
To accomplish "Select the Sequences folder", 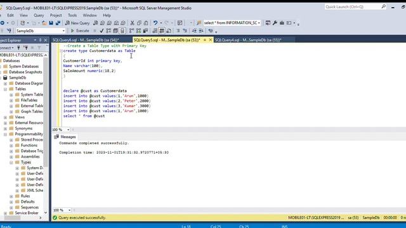I will pyautogui.click(x=30, y=208).
